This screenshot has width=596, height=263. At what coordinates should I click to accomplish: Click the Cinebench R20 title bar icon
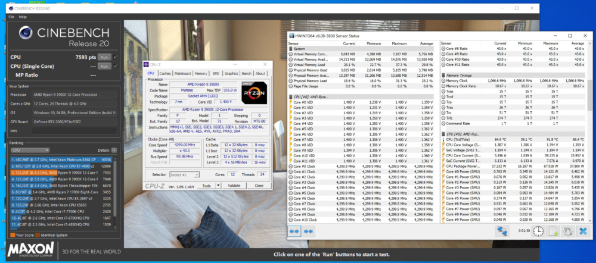click(11, 8)
